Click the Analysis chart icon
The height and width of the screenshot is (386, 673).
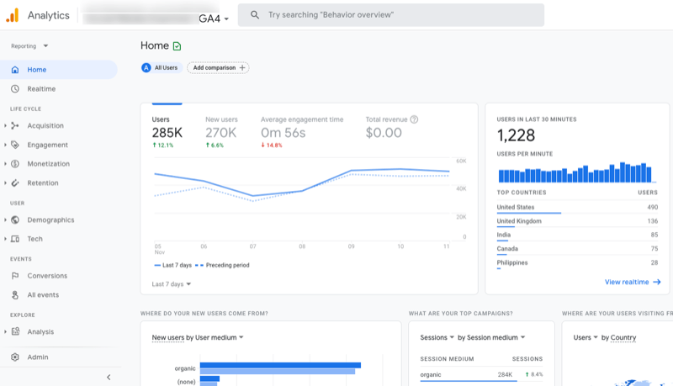coord(15,331)
